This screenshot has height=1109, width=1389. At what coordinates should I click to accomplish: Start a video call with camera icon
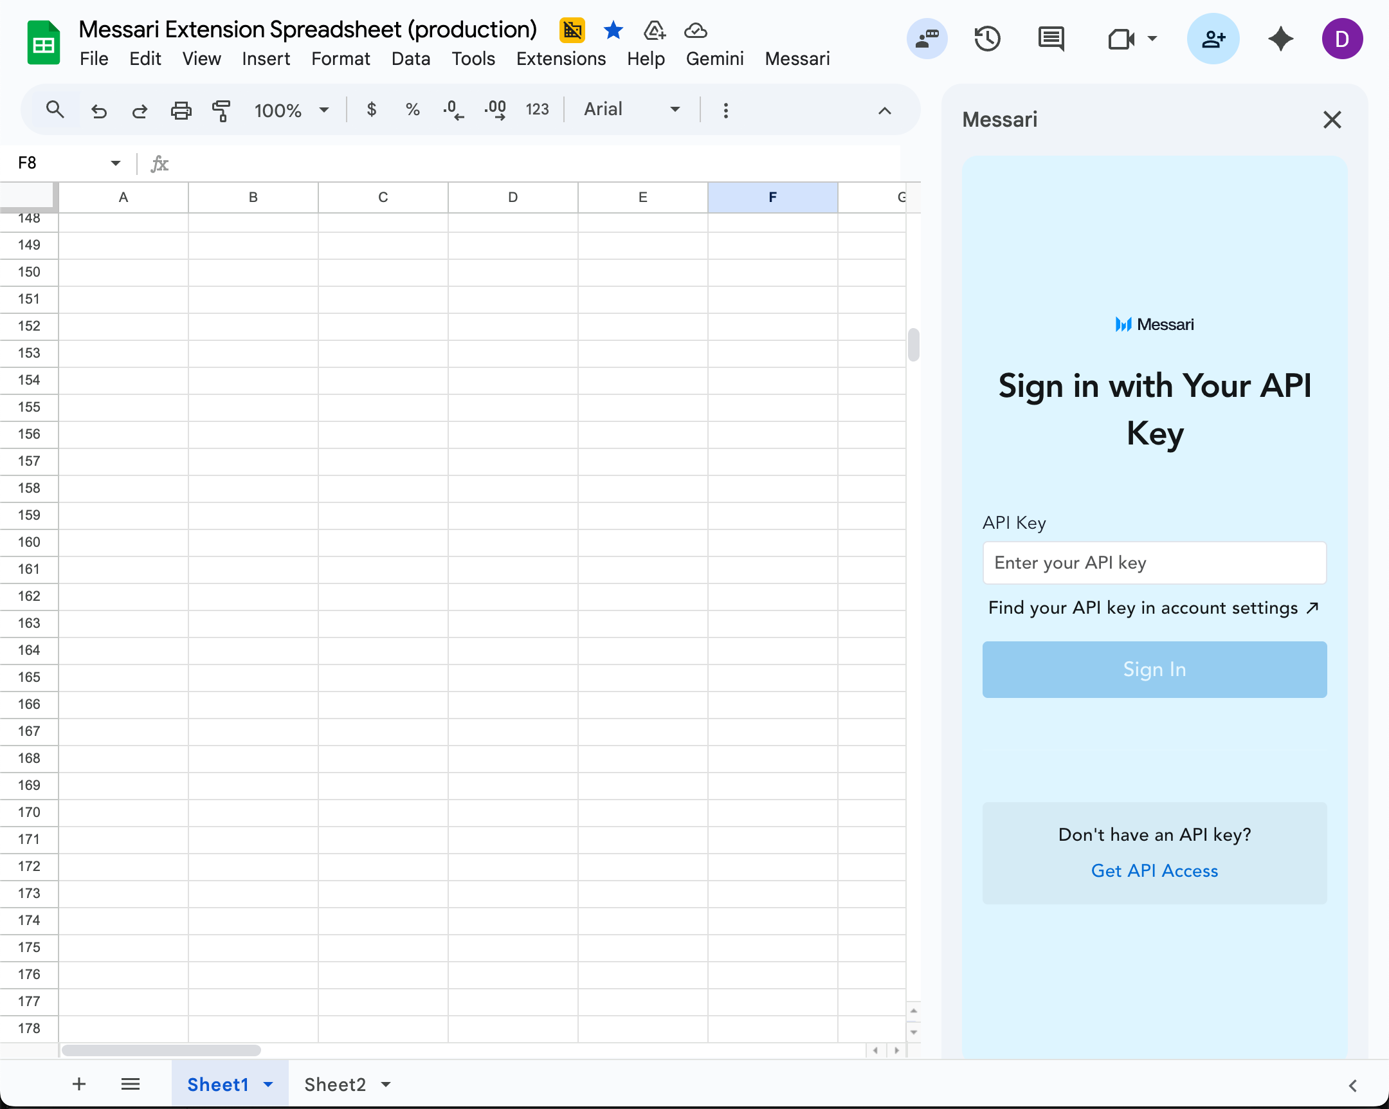coord(1121,39)
